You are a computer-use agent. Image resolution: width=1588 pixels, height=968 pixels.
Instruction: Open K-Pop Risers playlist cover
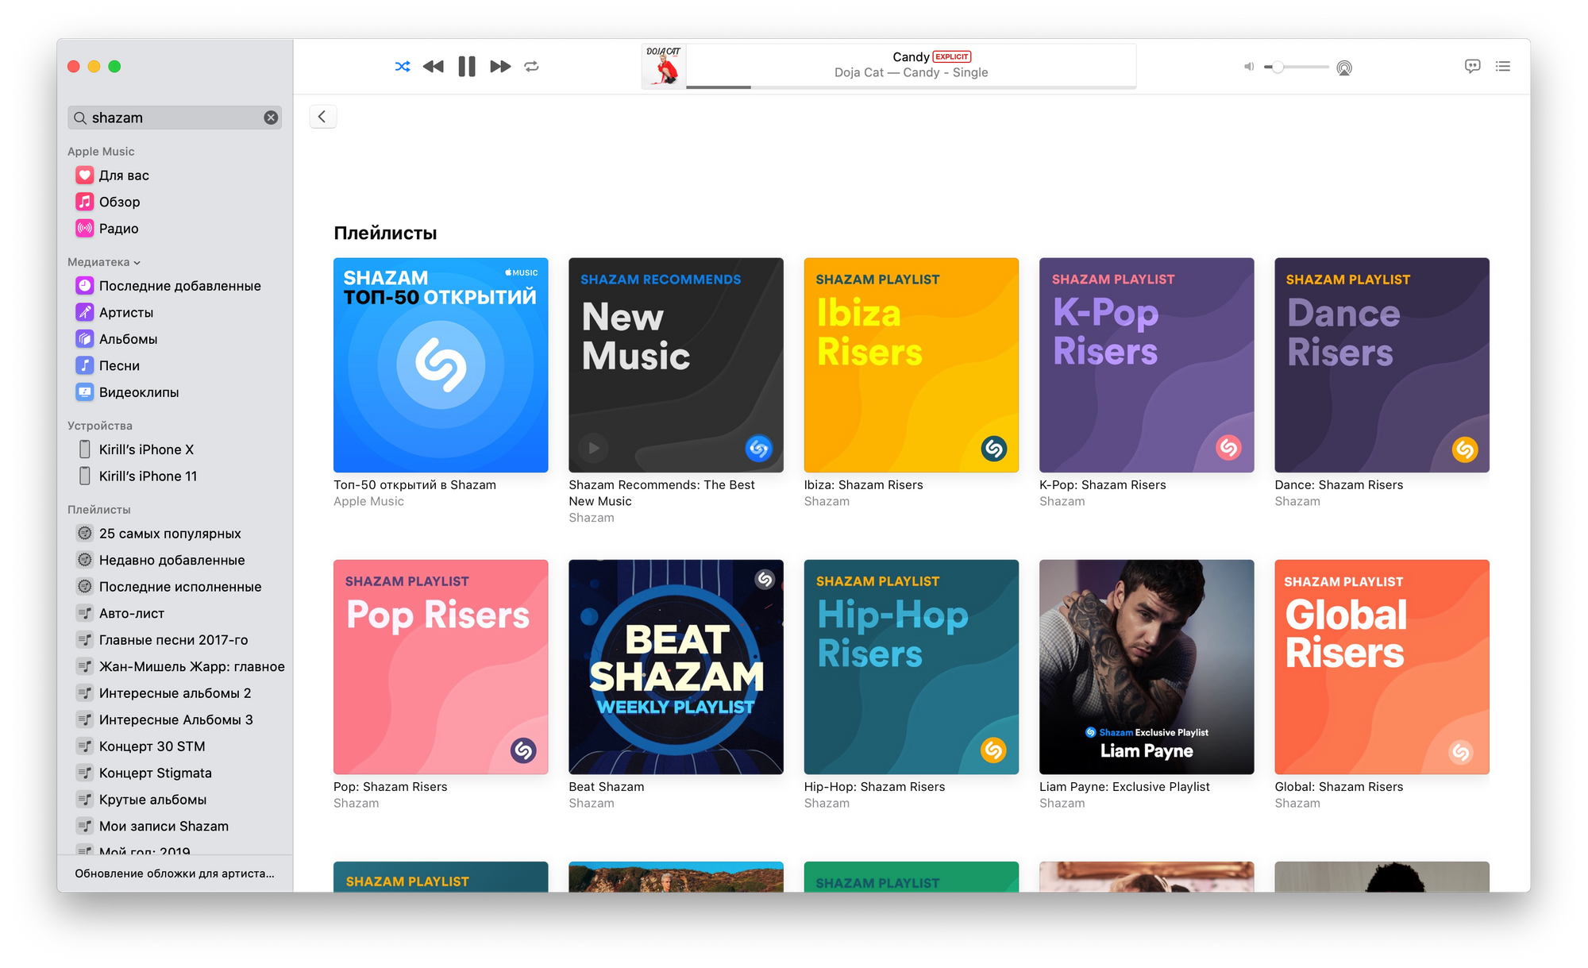(1147, 365)
